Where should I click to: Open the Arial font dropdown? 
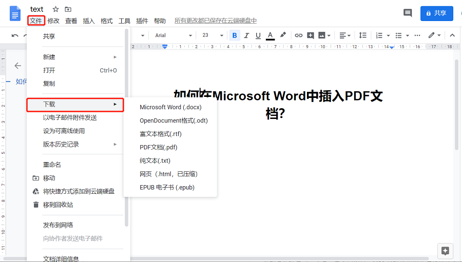pos(174,35)
